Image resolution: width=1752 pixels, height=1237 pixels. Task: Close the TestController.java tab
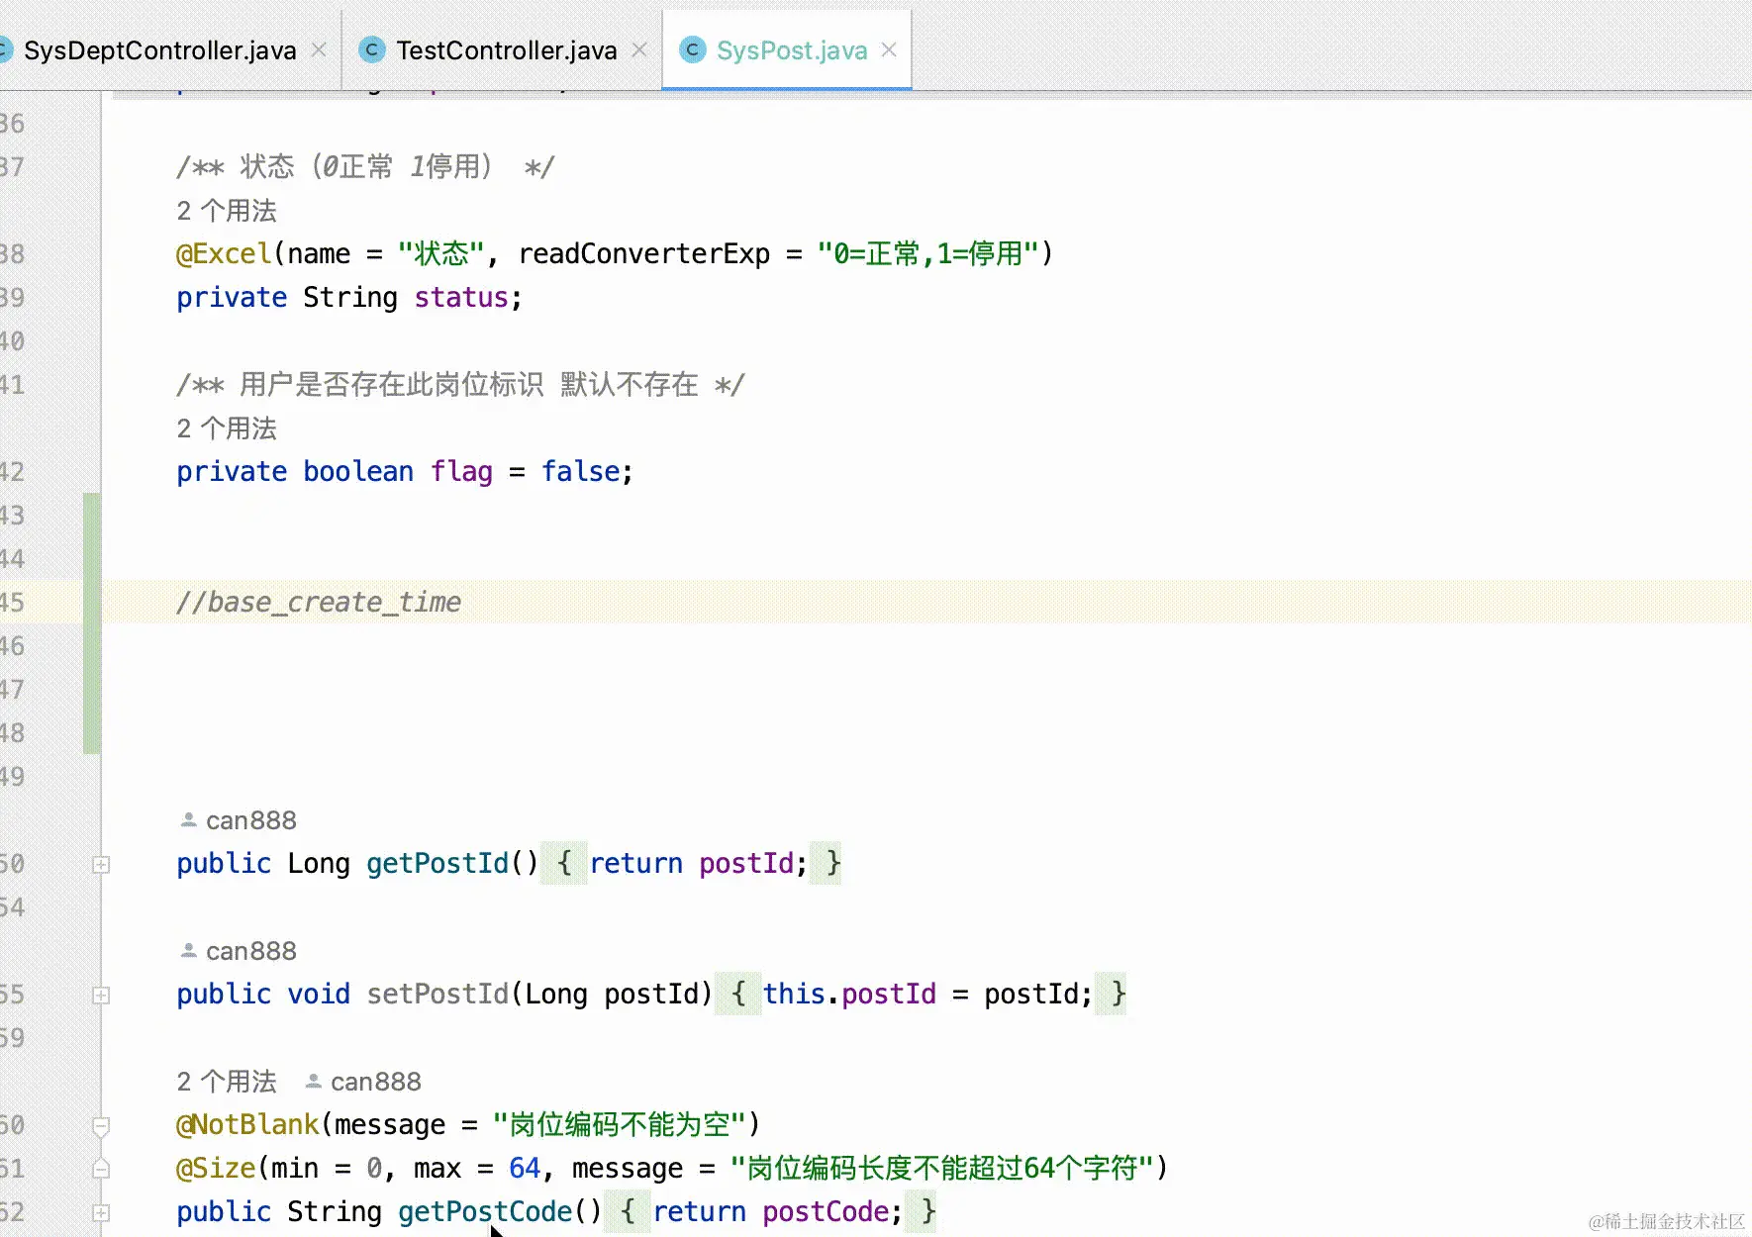(639, 49)
